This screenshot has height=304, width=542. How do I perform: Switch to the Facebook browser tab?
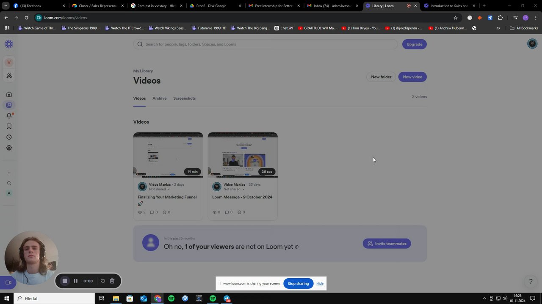coord(39,6)
